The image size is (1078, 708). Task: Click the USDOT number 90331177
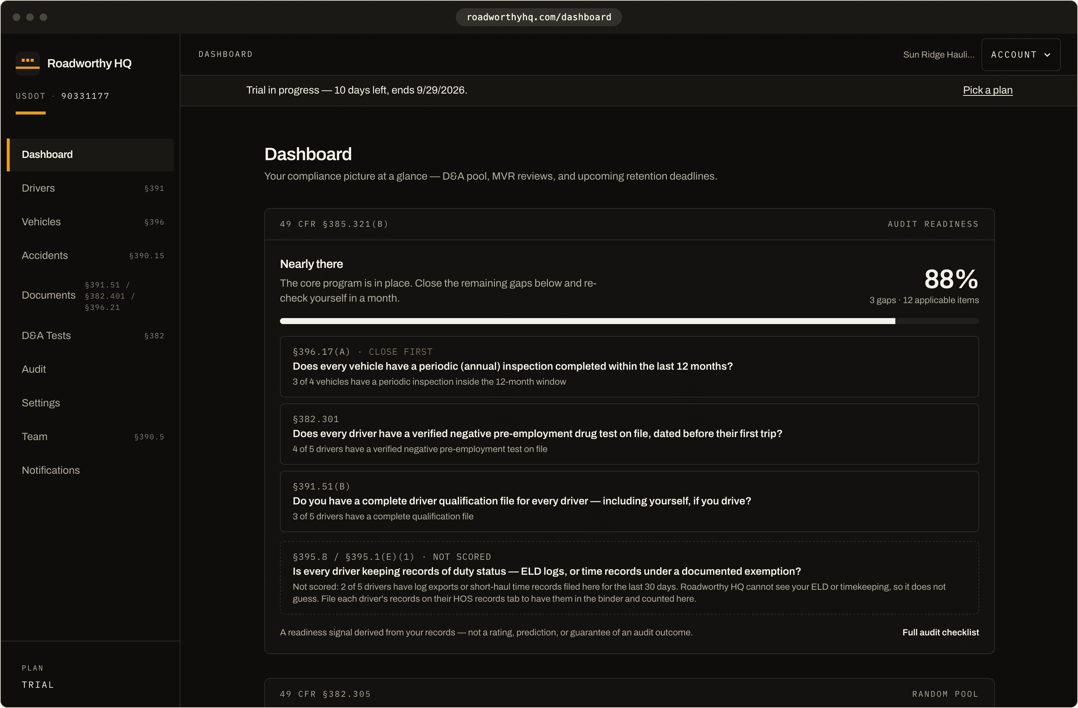pos(85,96)
